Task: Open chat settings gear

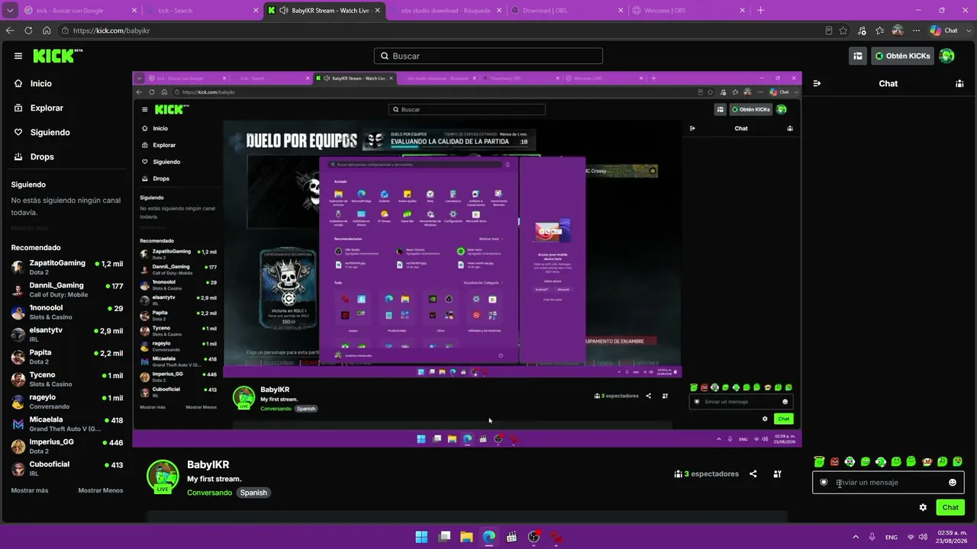Action: point(923,507)
